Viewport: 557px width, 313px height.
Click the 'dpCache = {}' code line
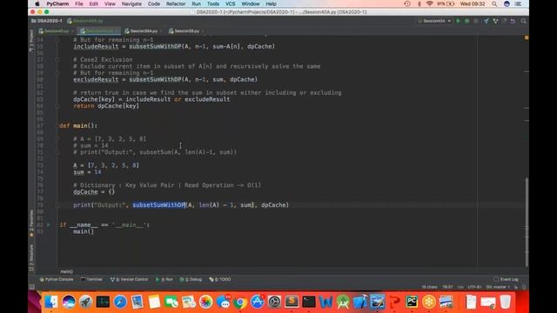[x=94, y=192]
